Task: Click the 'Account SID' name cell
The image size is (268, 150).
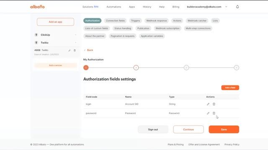Action: click(131, 104)
